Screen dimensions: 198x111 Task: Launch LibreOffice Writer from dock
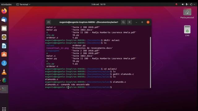coord(4,46)
